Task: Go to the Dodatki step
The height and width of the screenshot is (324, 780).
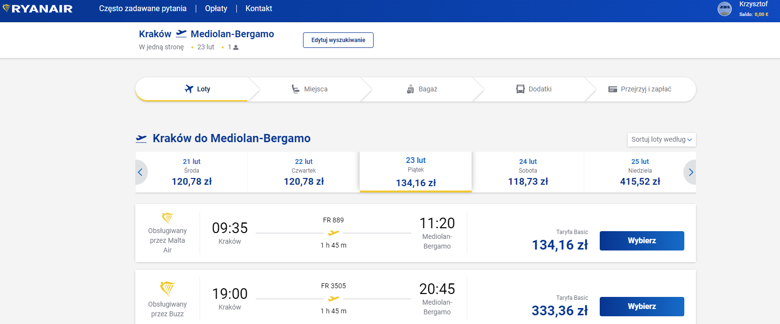Action: pyautogui.click(x=534, y=89)
